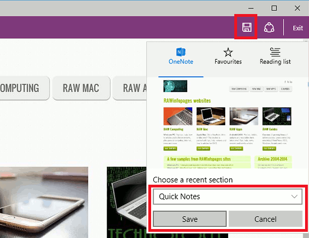Image resolution: width=309 pixels, height=238 pixels.
Task: Cancel saving the web note
Action: pos(265,219)
